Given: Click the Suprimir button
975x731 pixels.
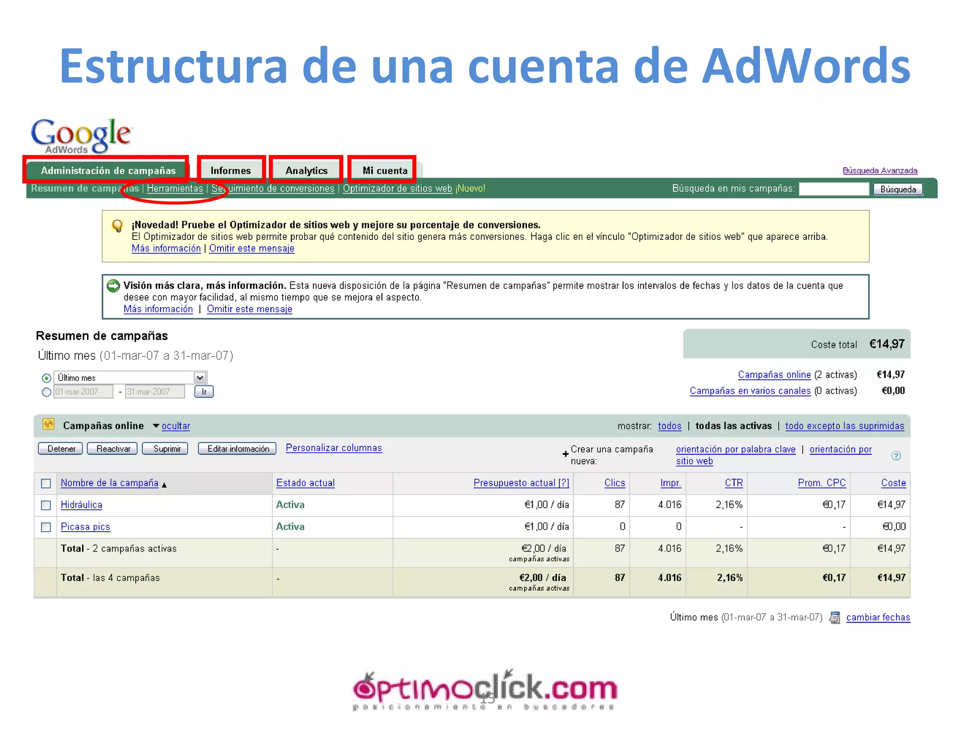Looking at the screenshot, I should tap(165, 449).
